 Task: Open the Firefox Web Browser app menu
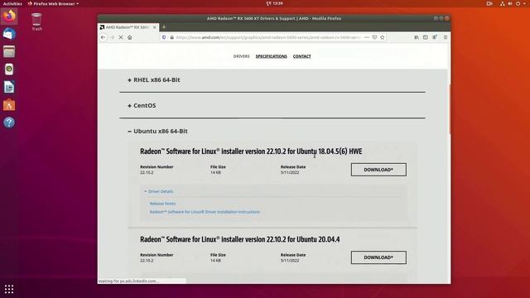(53, 3)
